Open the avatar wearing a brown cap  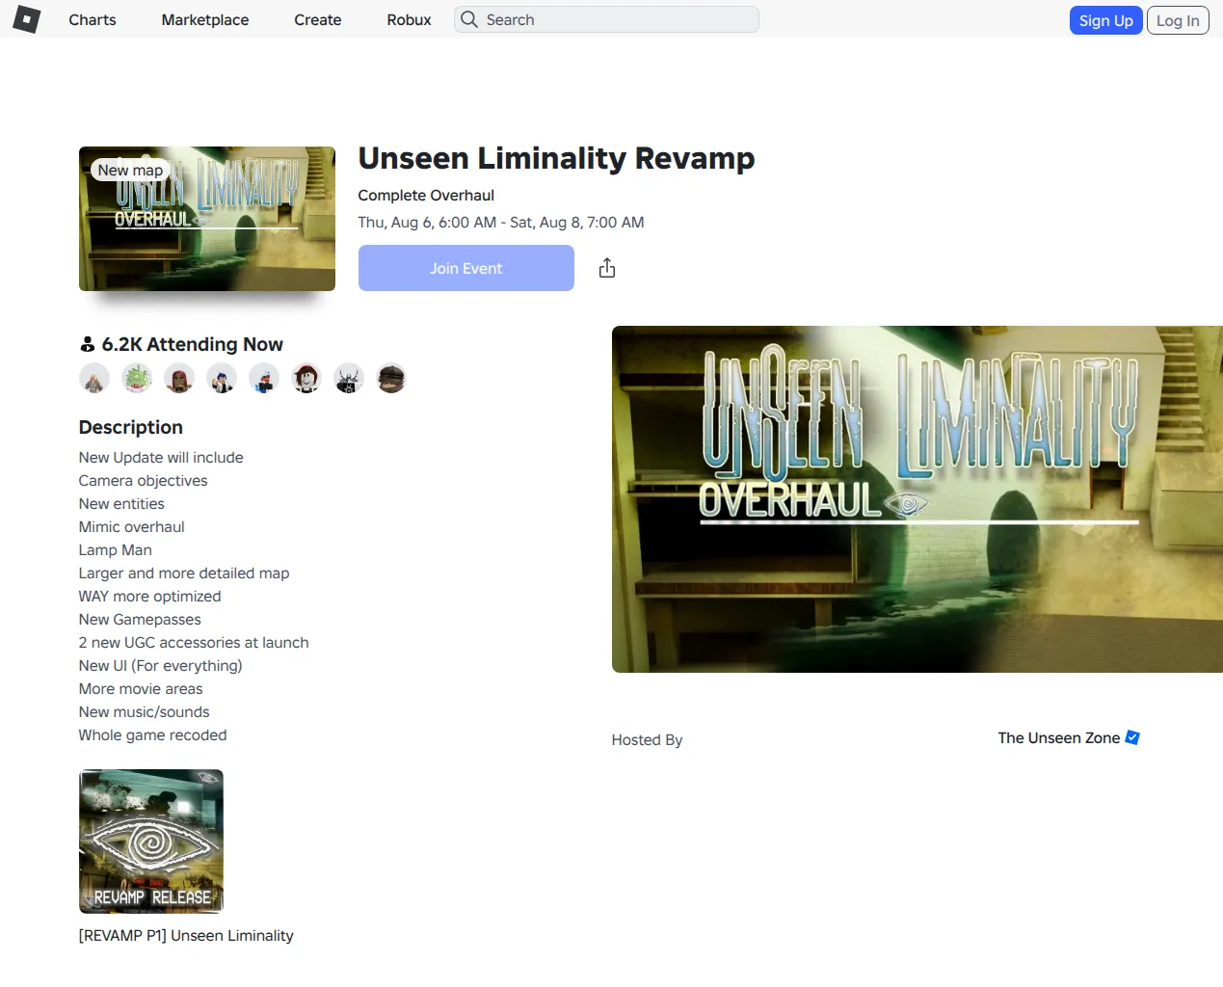(x=391, y=379)
